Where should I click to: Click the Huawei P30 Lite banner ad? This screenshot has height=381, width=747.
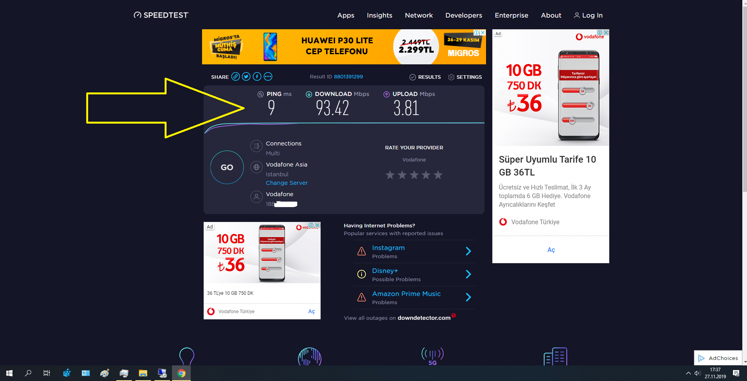coord(344,47)
